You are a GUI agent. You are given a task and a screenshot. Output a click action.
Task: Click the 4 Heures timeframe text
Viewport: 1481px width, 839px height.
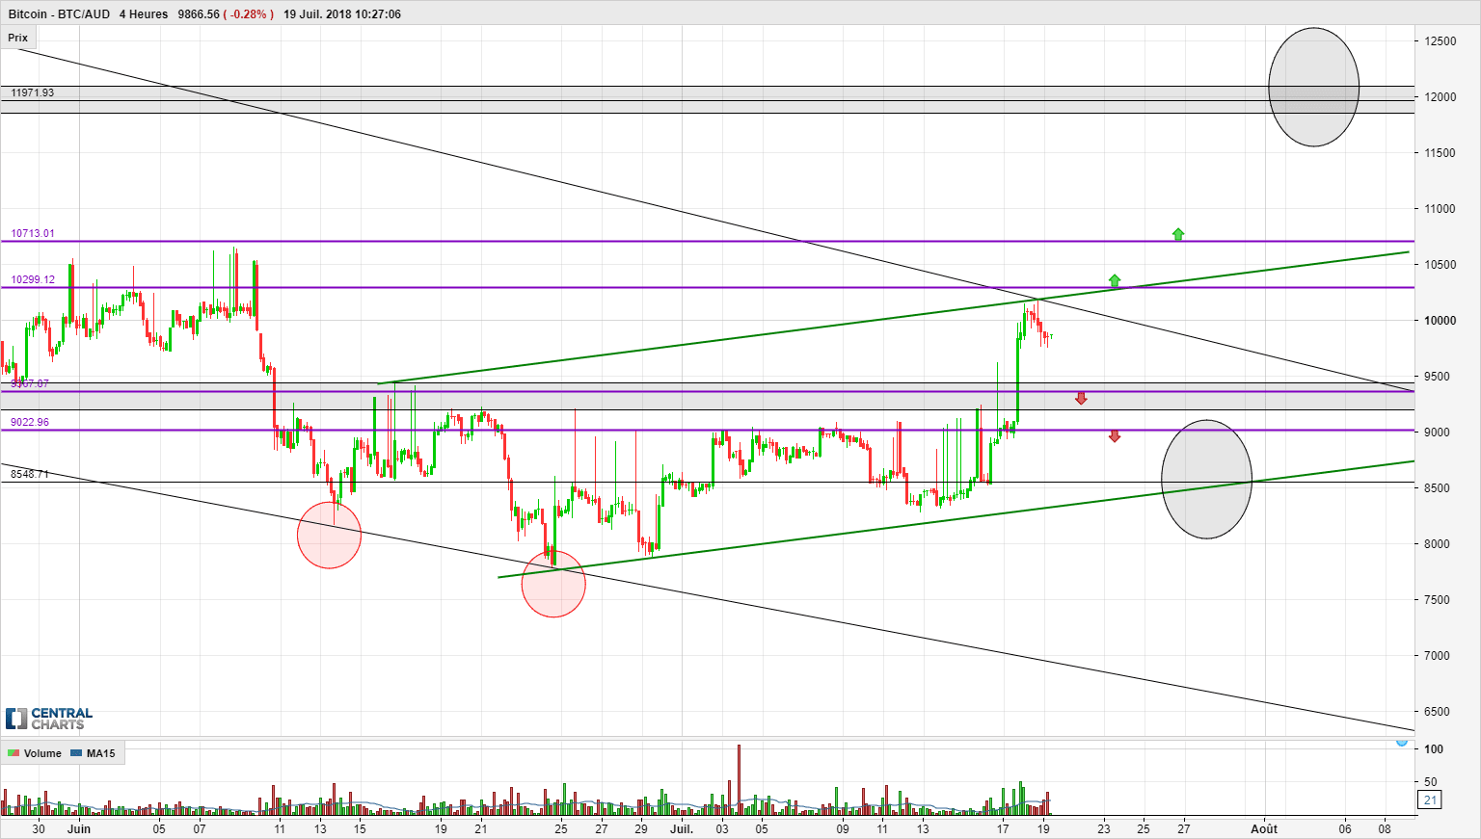coord(144,14)
